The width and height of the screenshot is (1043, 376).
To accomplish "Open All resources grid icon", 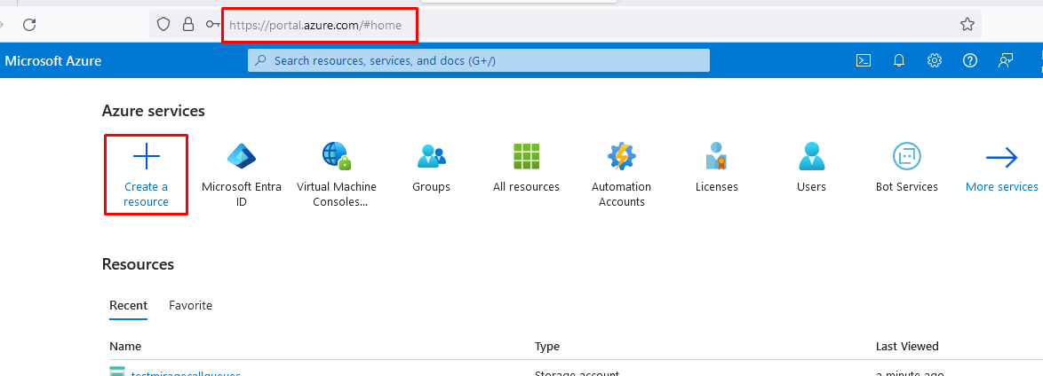I will [x=526, y=156].
